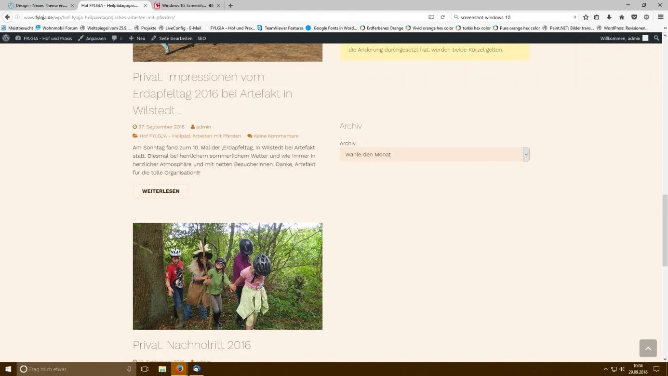This screenshot has width=668, height=376.
Task: Open post 'Privat: Impressionen vom Erdapfeltag 2016'
Action: 213,94
